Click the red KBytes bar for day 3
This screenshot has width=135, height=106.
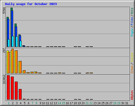tap(16, 91)
